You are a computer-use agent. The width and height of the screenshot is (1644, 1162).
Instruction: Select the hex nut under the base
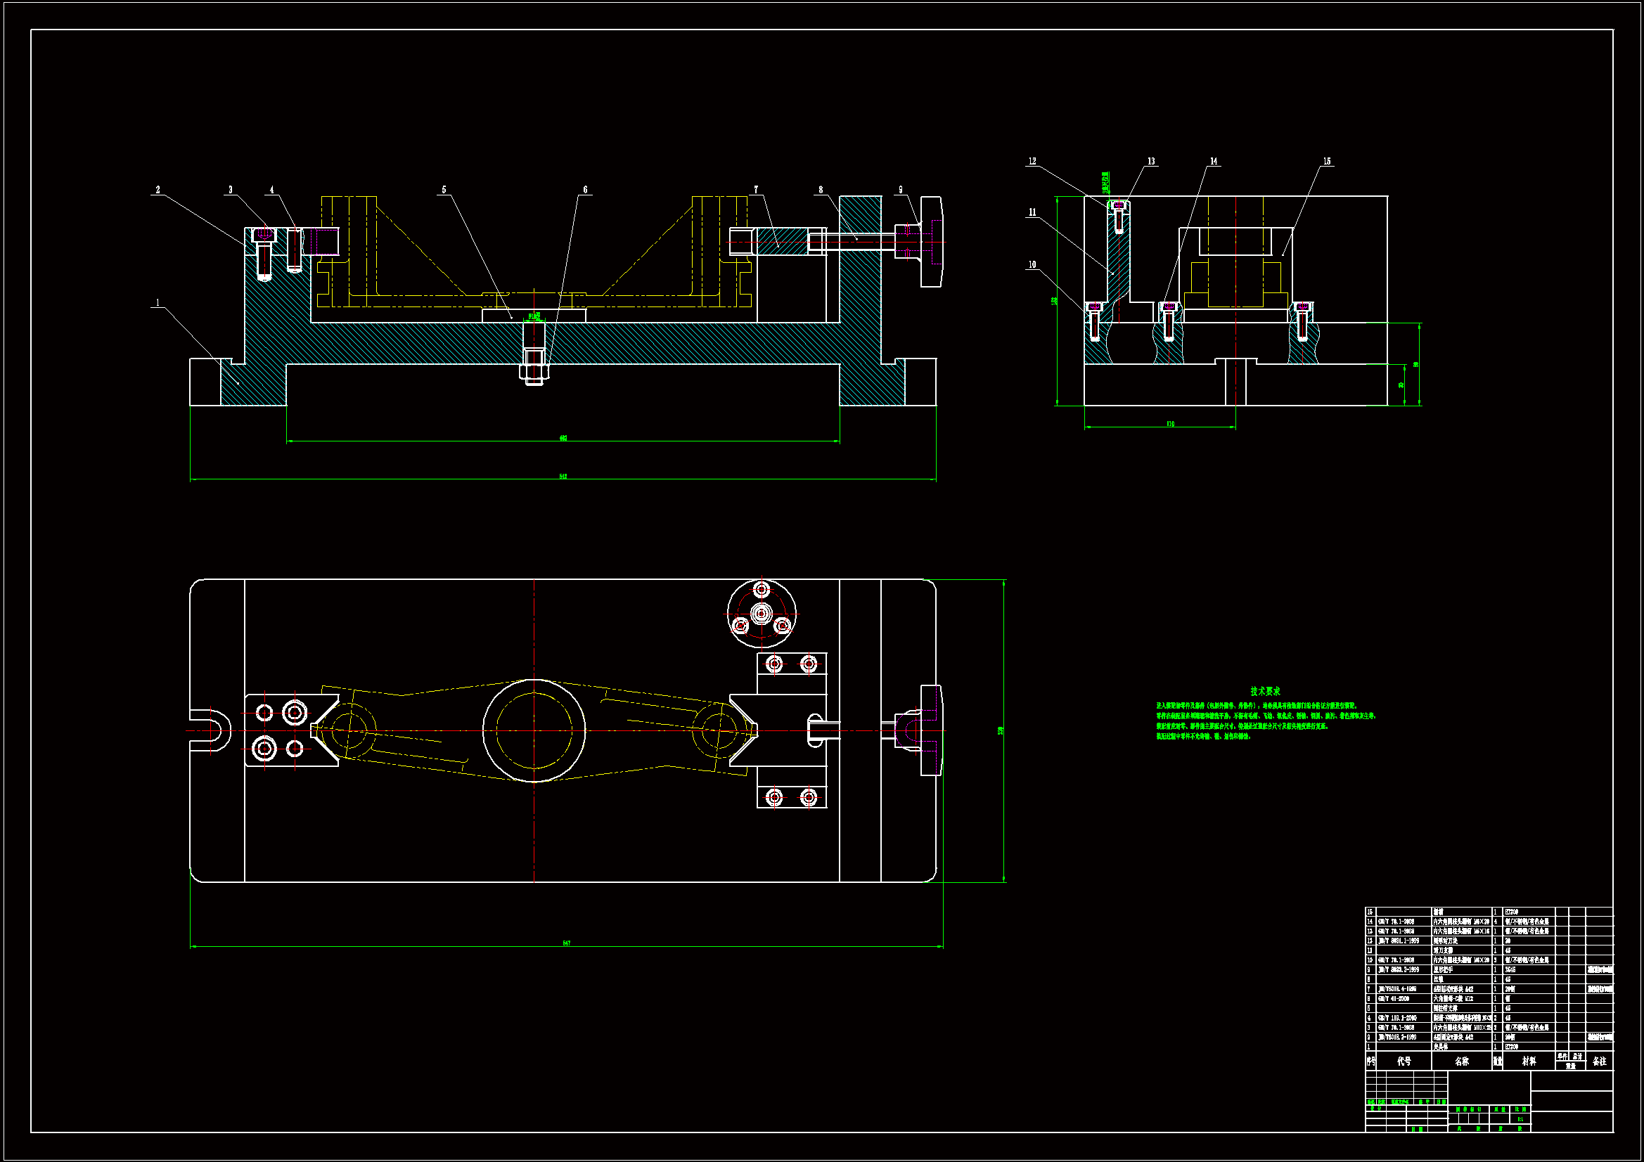tap(534, 372)
